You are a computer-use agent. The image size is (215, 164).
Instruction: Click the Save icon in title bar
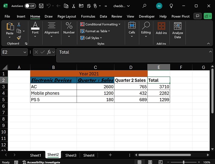pos(41,6)
